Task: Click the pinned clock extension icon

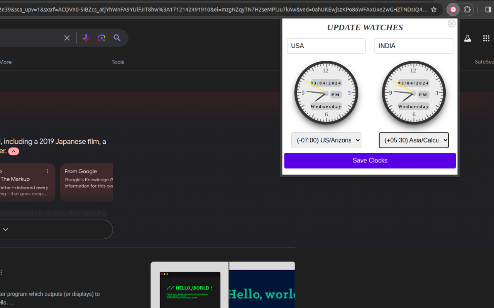Action: coord(453,9)
